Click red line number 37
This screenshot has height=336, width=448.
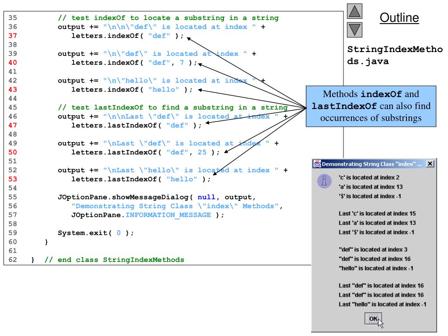pyautogui.click(x=13, y=36)
